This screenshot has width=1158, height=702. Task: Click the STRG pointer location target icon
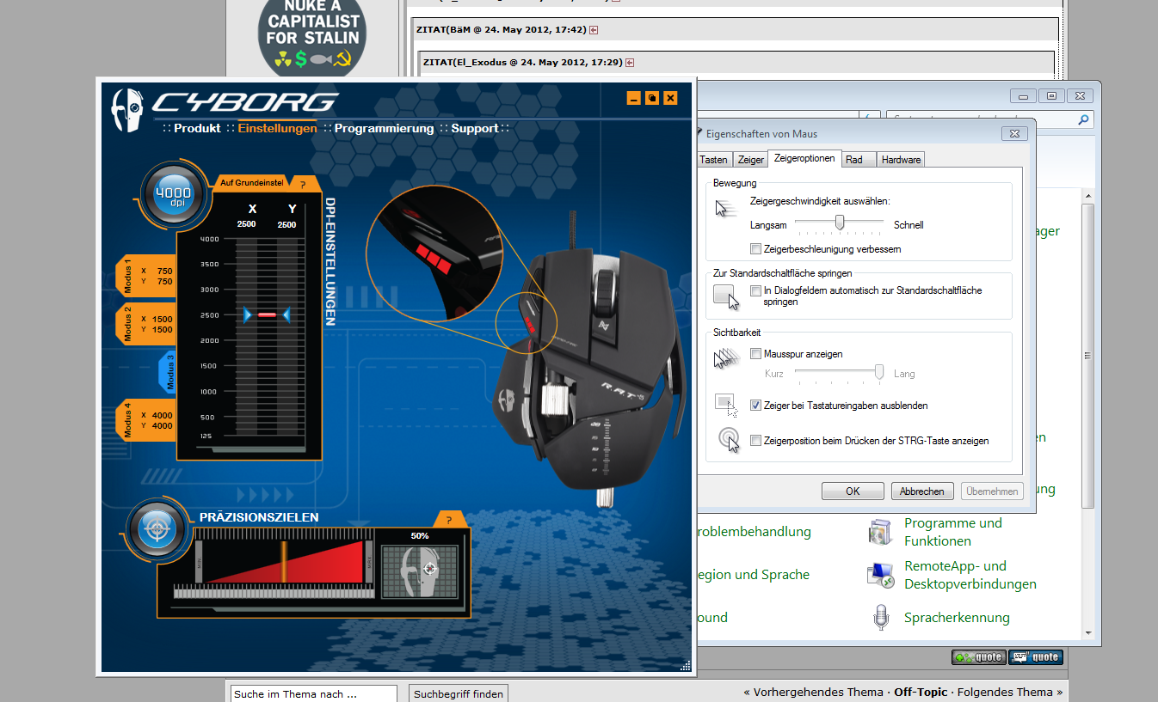pos(729,440)
